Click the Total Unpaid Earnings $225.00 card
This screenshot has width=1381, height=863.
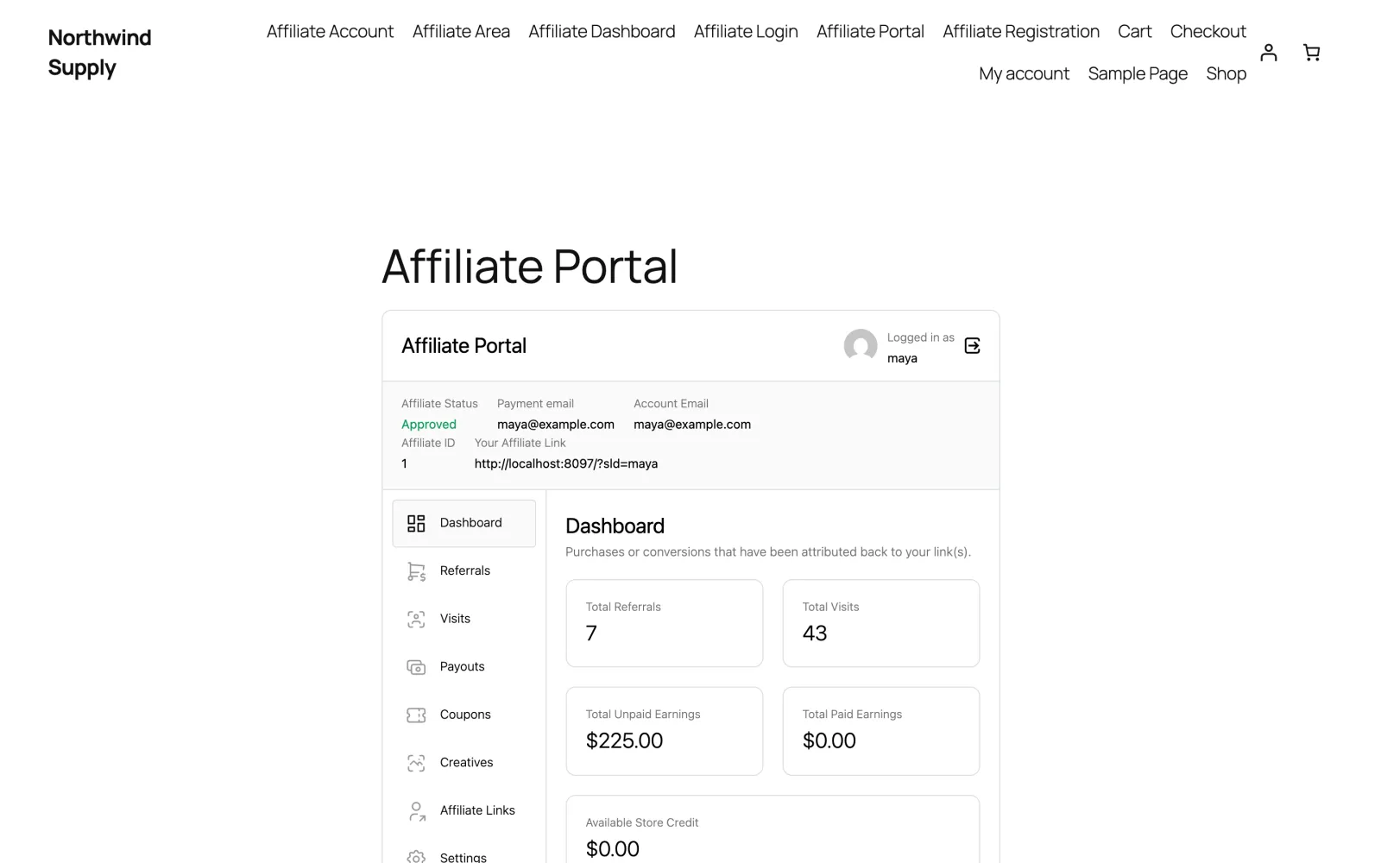pyautogui.click(x=665, y=731)
